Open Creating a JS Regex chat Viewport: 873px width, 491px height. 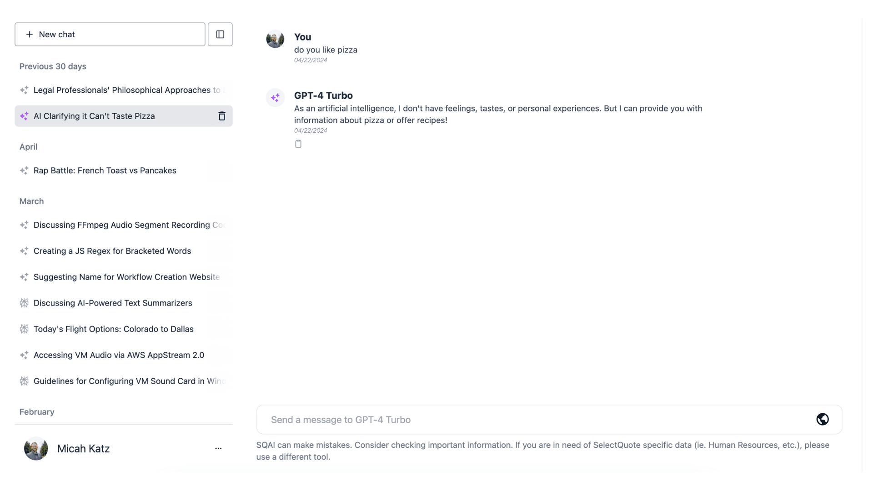[x=124, y=251]
